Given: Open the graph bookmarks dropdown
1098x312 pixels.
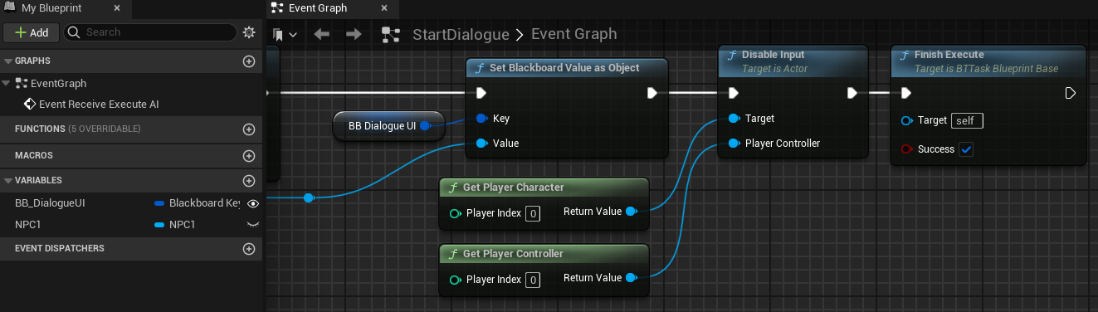Looking at the screenshot, I should [x=285, y=35].
